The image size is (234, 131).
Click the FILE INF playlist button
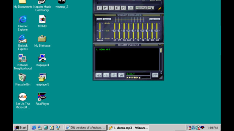coord(121,75)
